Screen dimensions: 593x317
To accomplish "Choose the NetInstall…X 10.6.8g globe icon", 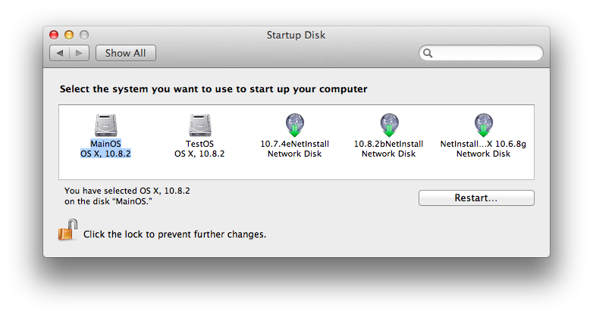I will (483, 125).
